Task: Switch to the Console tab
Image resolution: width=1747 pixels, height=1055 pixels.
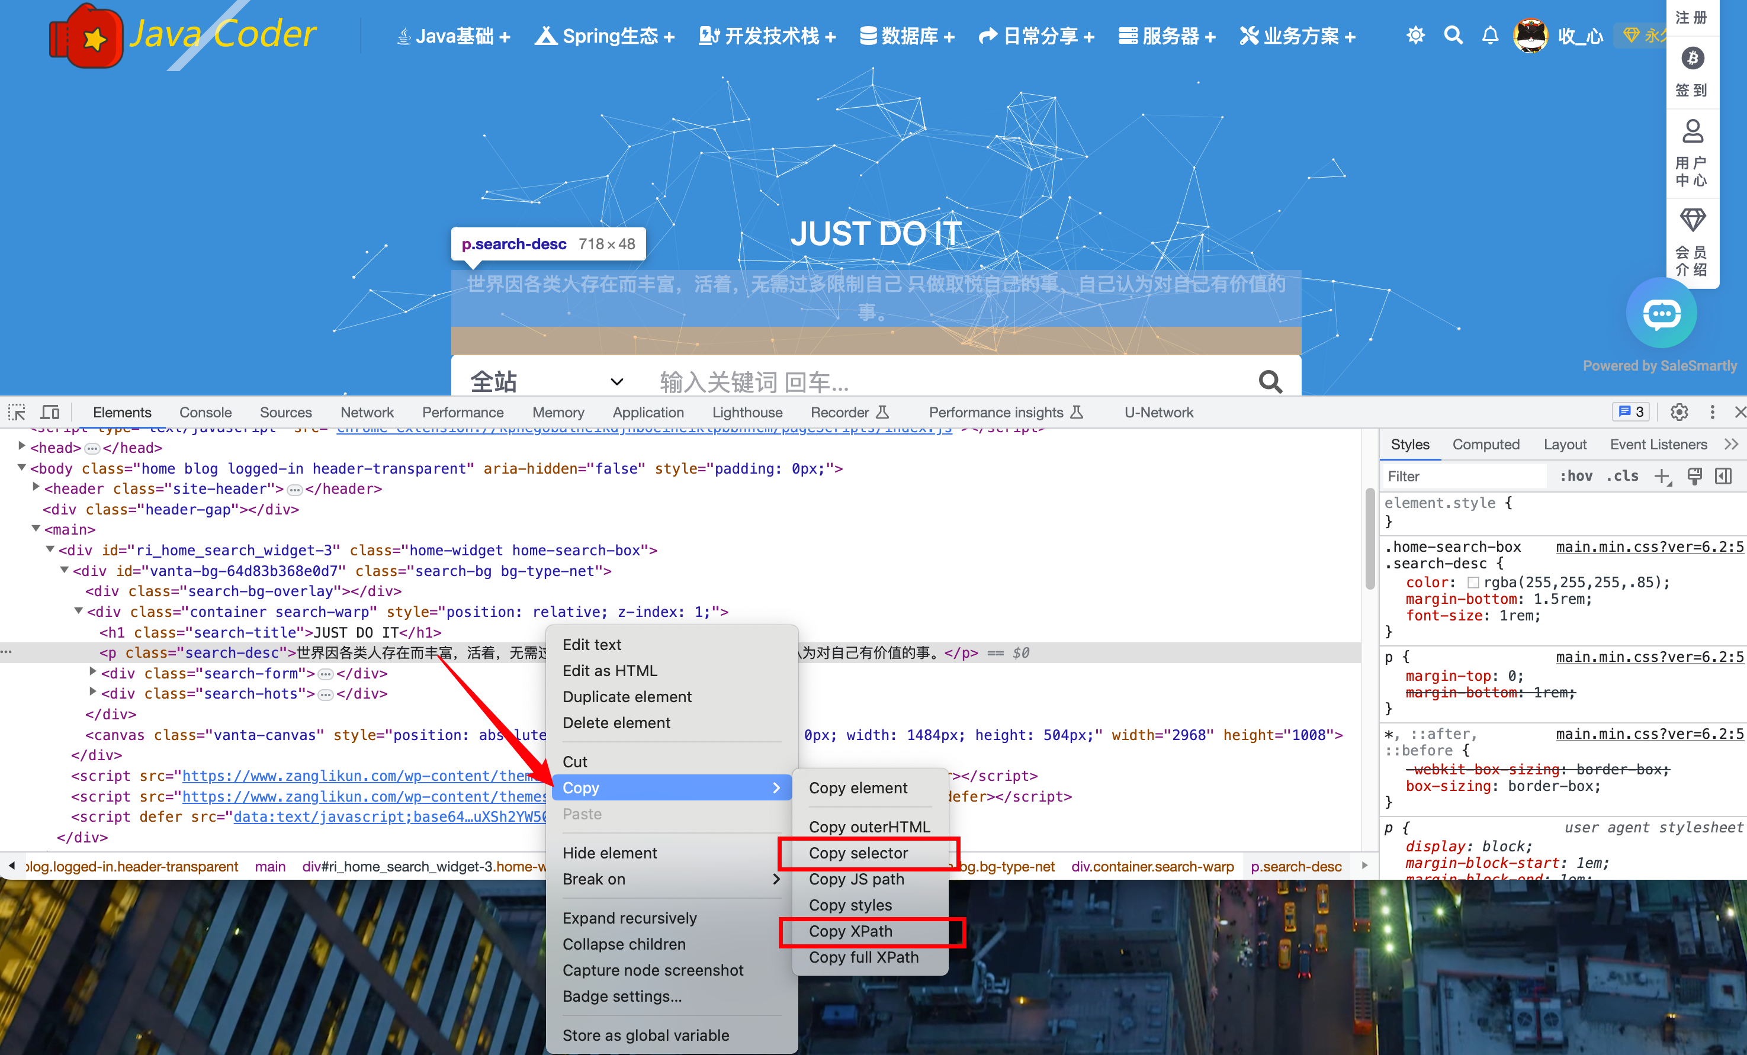Action: (205, 412)
